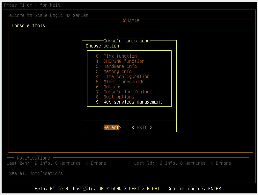
Task: Click the Console tools heading
Action: 28,25
